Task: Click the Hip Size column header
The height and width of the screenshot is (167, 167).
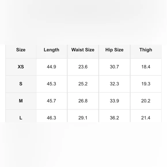Action: pos(114,50)
